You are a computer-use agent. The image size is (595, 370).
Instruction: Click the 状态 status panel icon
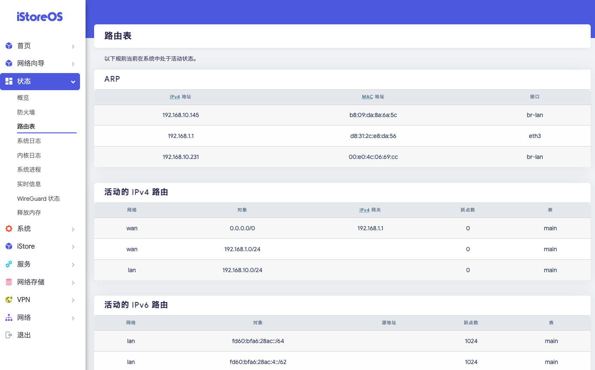pos(8,81)
